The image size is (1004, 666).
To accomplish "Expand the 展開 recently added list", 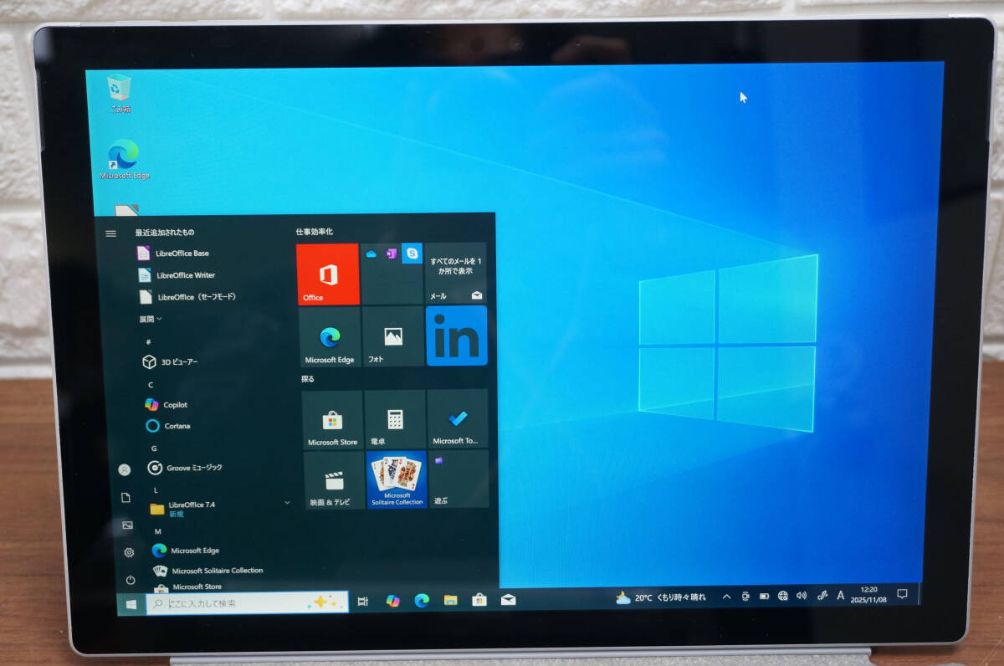I will [151, 319].
